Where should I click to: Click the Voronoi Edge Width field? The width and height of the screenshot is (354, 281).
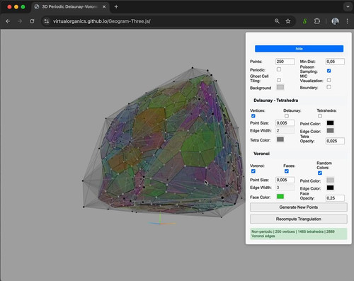coord(285,188)
